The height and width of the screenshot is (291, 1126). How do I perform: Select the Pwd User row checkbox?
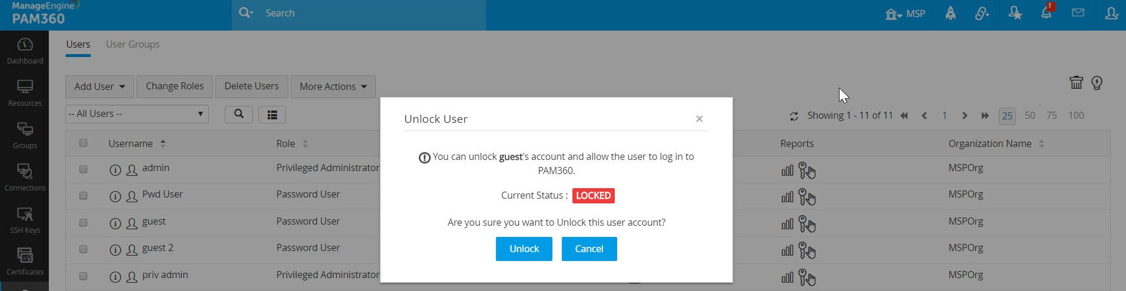pos(84,196)
